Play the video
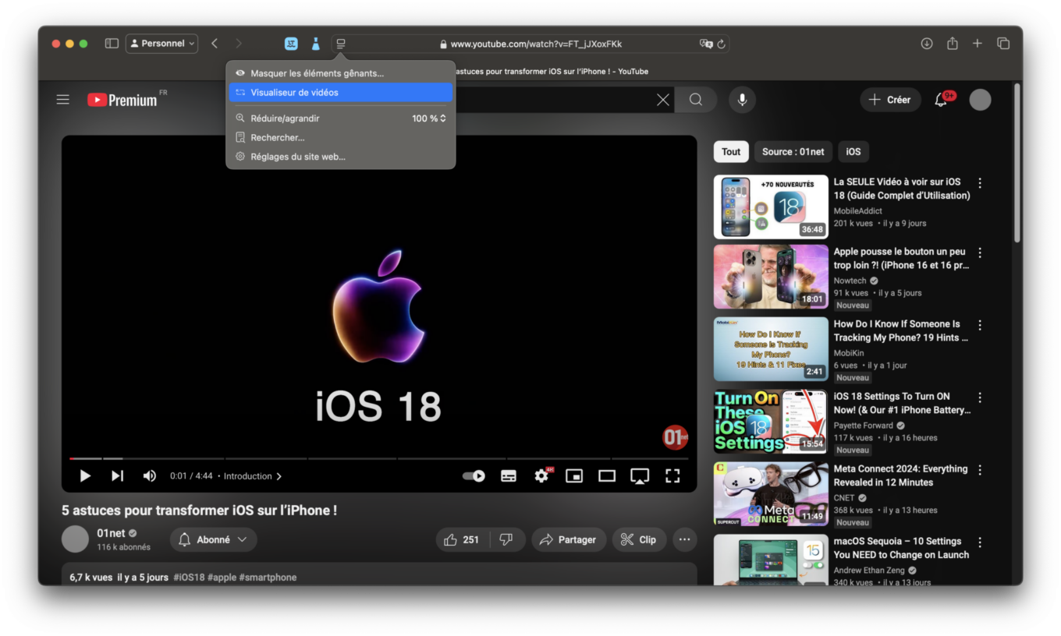The image size is (1061, 636). coord(85,475)
